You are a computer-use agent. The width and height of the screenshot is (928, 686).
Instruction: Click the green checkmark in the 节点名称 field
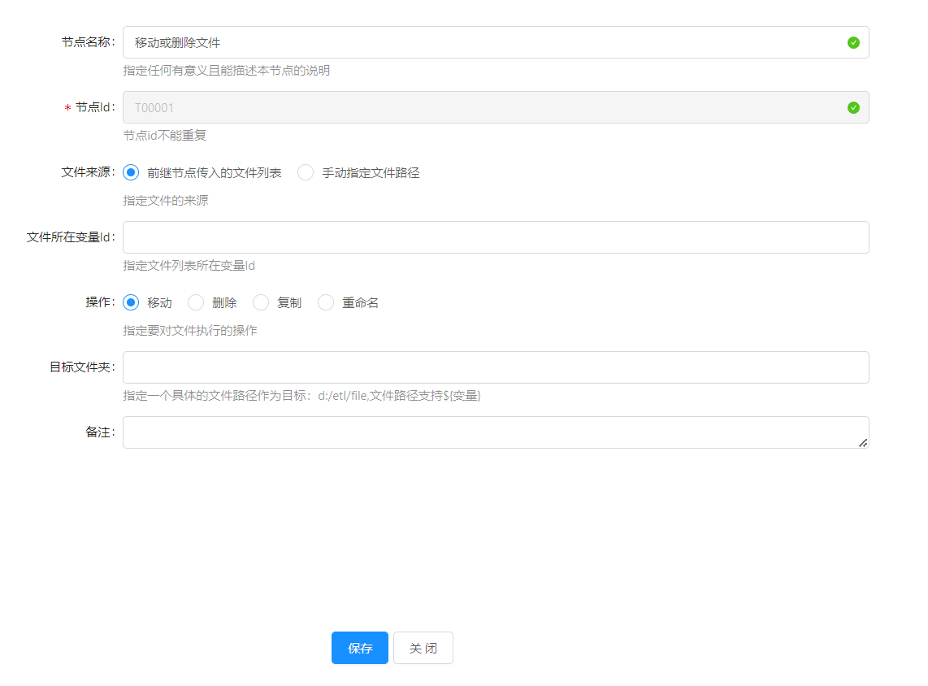coord(853,42)
